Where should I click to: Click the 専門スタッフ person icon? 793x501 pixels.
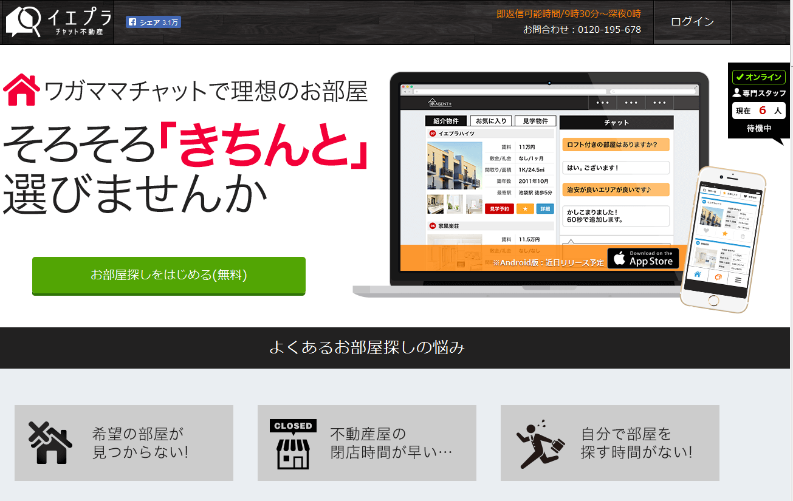pyautogui.click(x=737, y=93)
